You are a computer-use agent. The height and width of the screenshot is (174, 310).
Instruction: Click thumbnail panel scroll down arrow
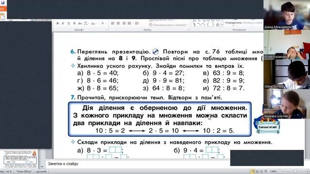42,167
